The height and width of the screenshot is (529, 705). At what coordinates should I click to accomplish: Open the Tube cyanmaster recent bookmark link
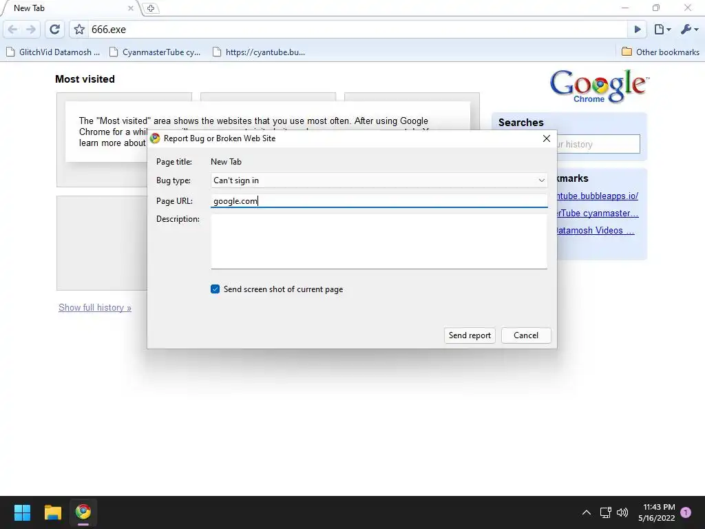click(598, 214)
